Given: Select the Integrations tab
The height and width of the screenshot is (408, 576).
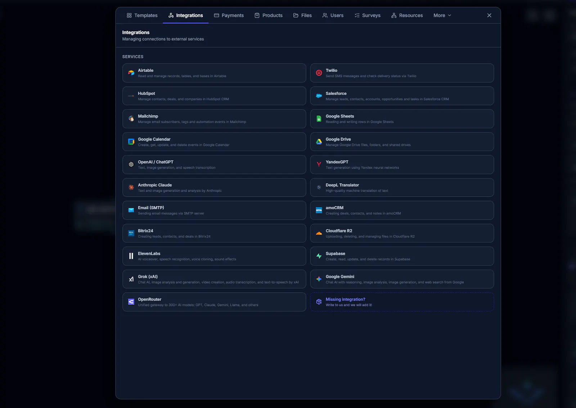Looking at the screenshot, I should pyautogui.click(x=186, y=15).
